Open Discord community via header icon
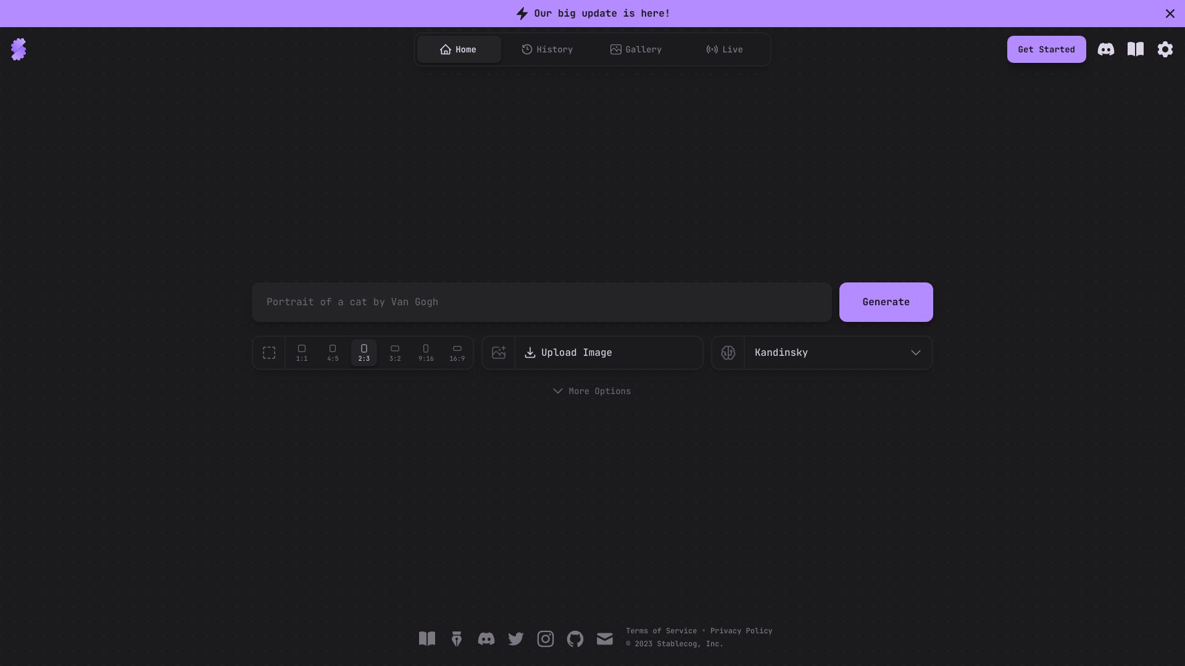This screenshot has width=1185, height=666. (1105, 49)
